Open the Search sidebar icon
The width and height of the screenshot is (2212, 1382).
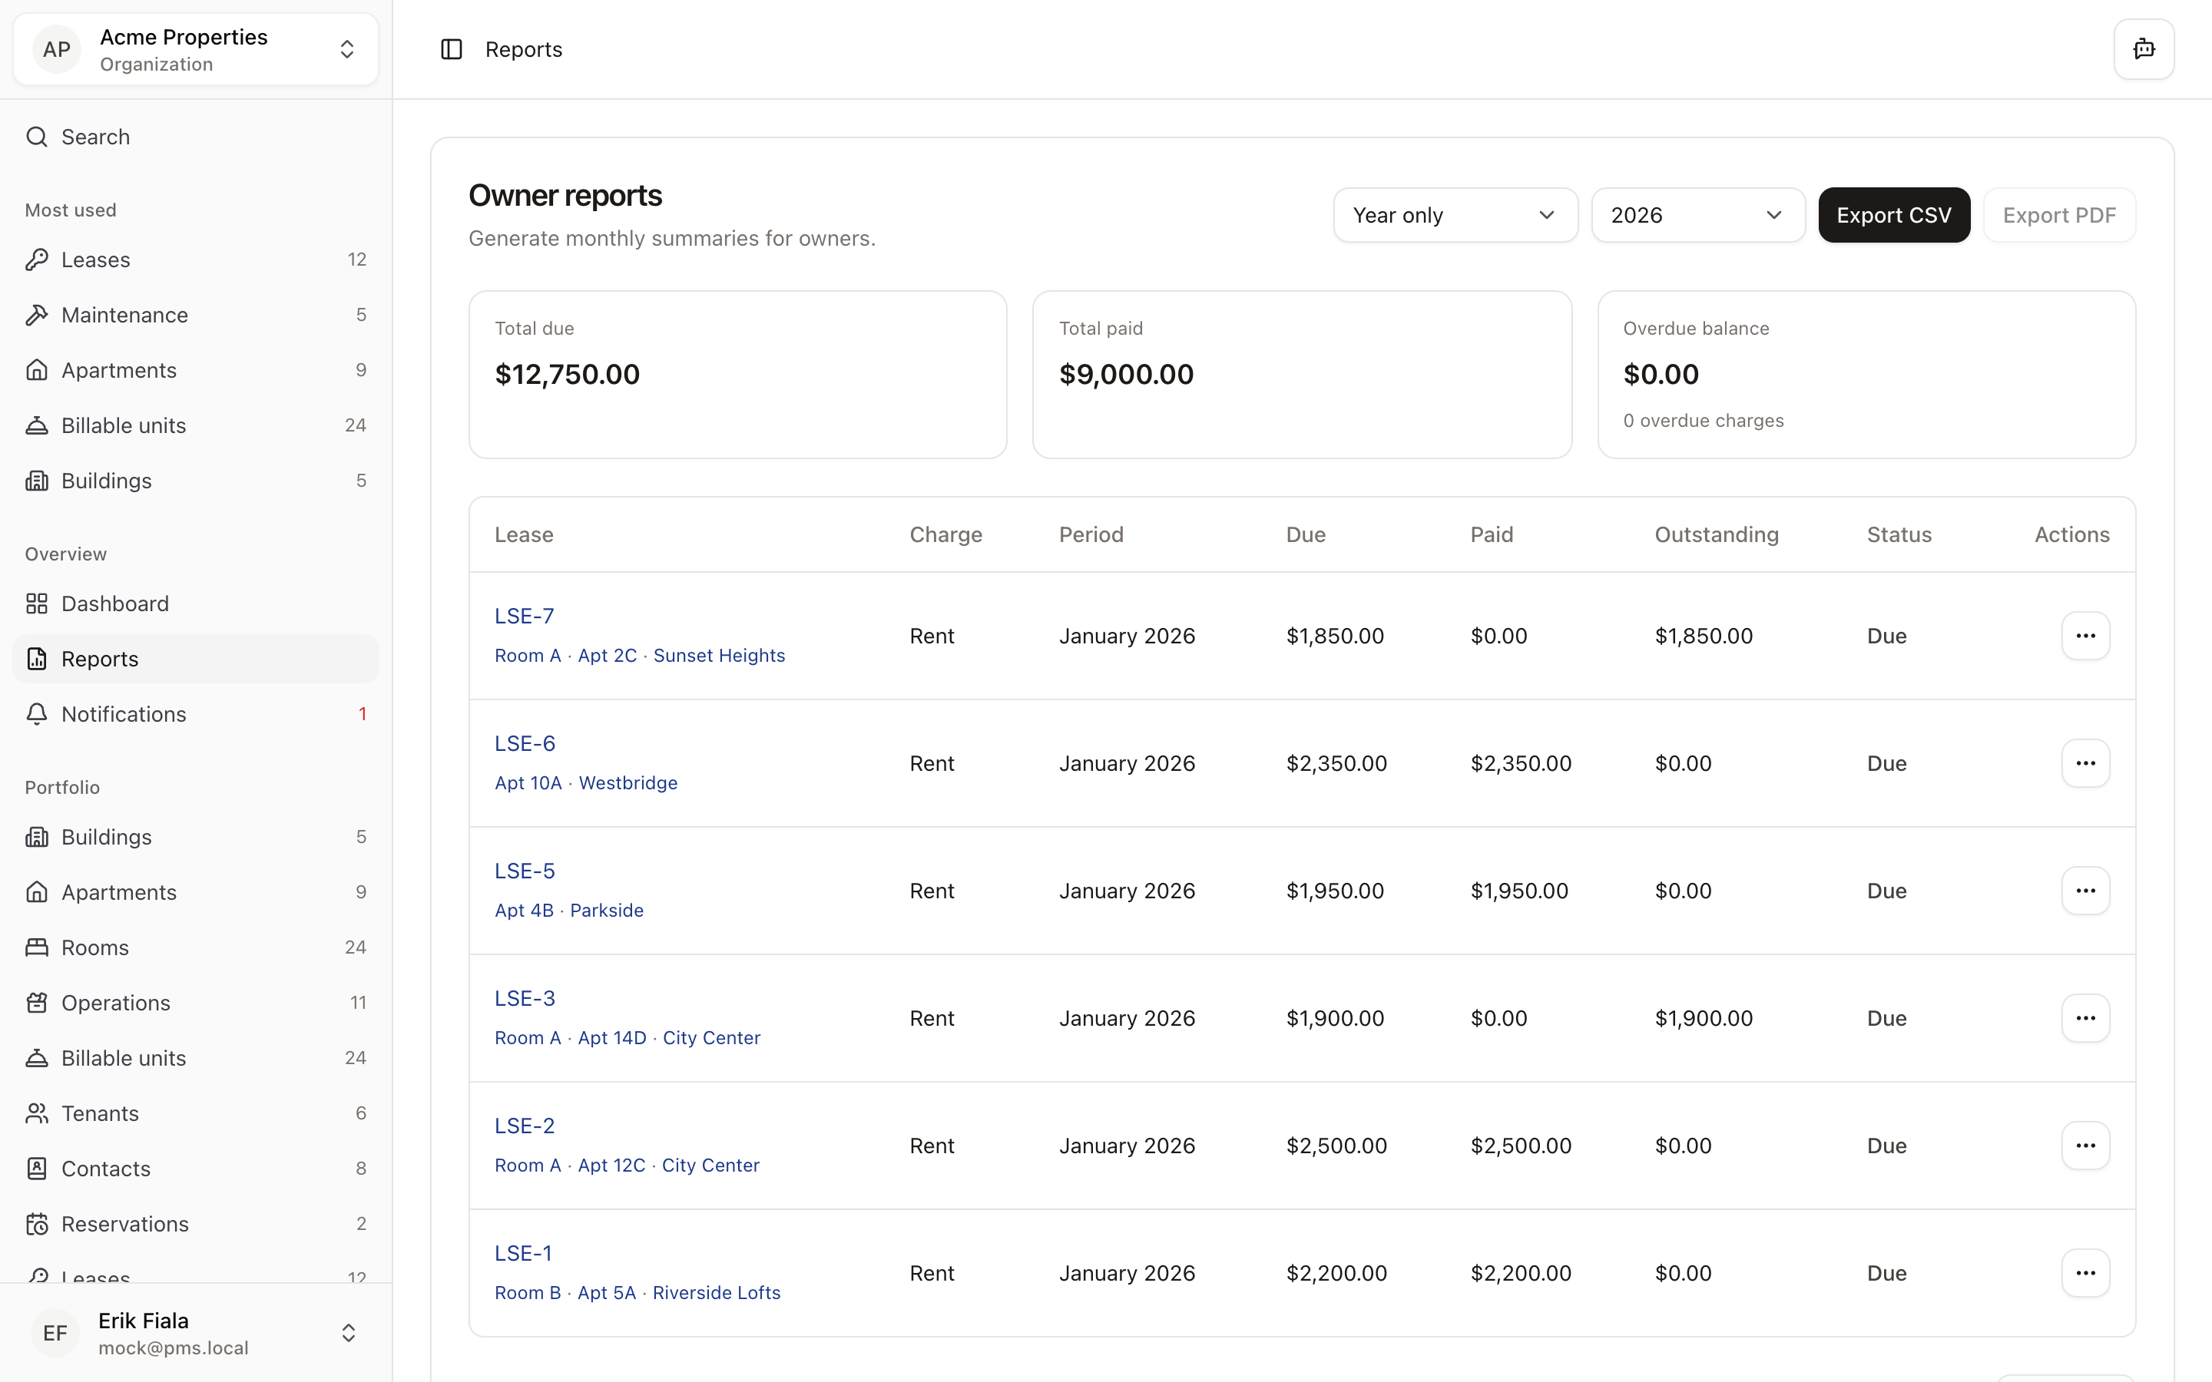(37, 136)
